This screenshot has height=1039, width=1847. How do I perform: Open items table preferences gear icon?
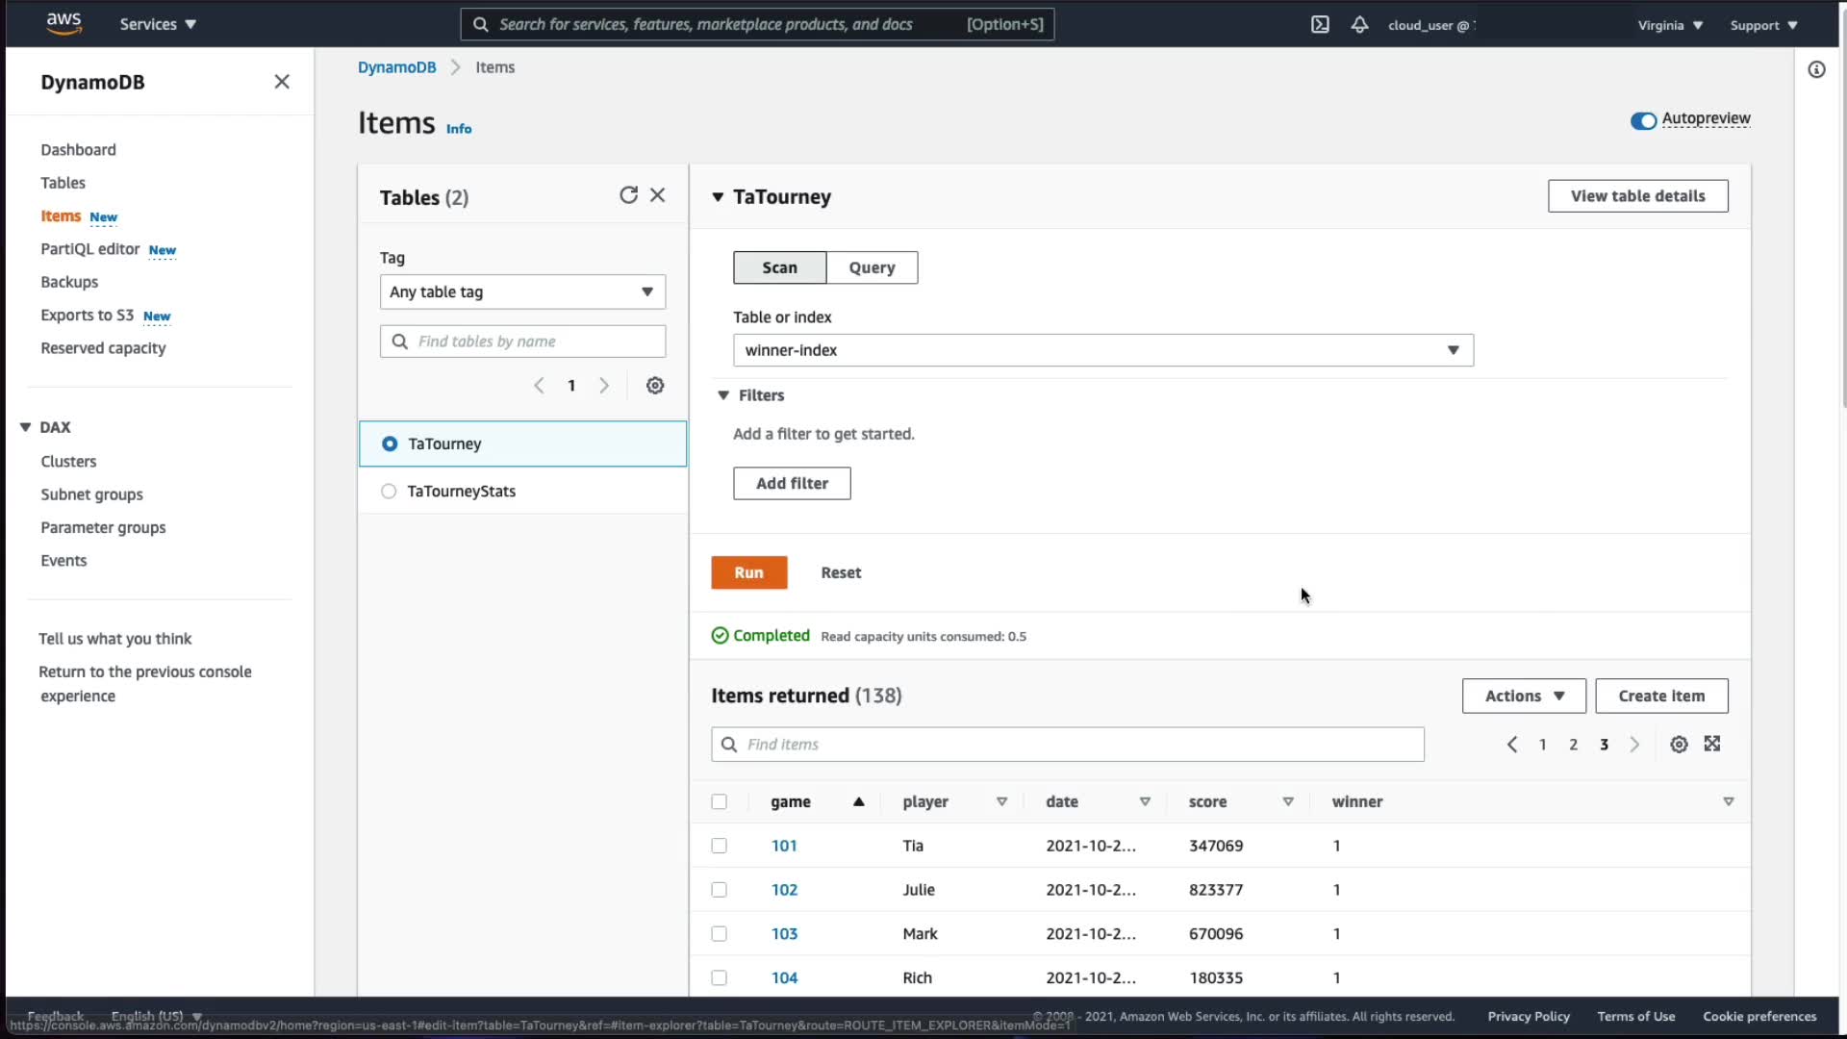(x=1679, y=745)
